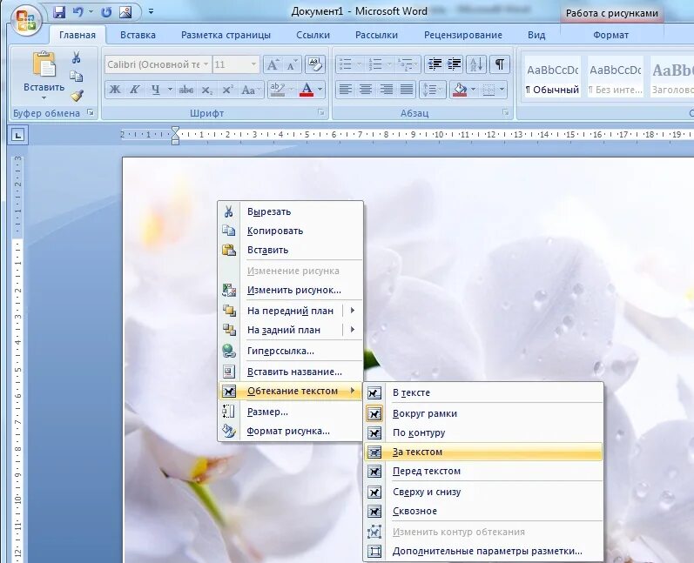This screenshot has width=694, height=563.
Task: Toggle strikethrough abe formatting
Action: (185, 90)
